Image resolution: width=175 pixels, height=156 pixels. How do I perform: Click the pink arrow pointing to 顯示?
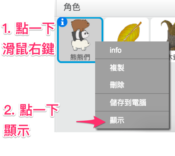pyautogui.click(x=91, y=122)
